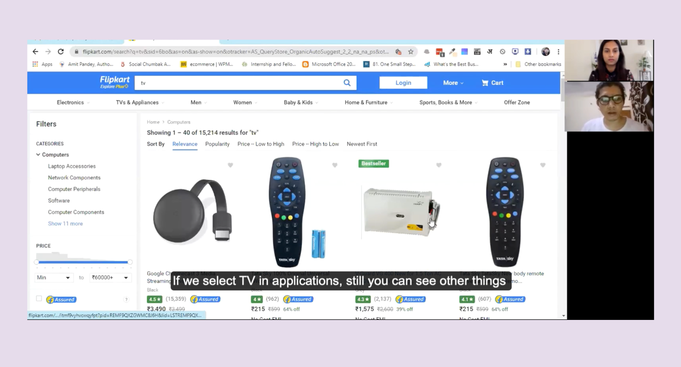Click the browser forward arrow
Viewport: 681px width, 367px height.
tap(48, 51)
